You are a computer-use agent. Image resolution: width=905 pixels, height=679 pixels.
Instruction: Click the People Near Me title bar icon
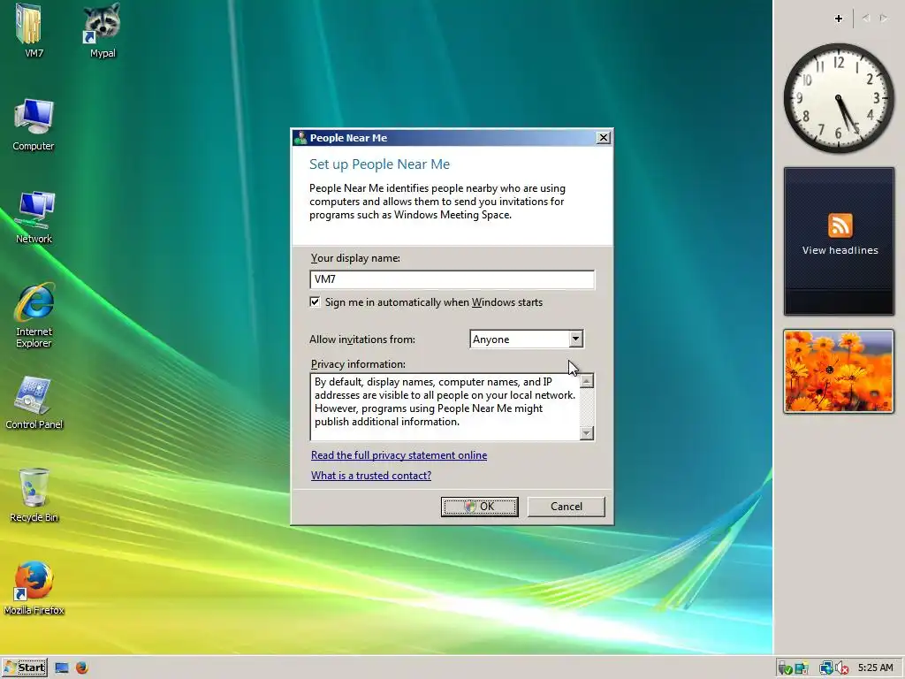[x=300, y=137]
